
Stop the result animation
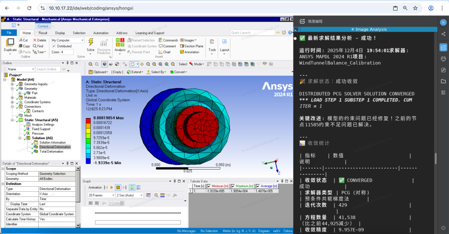click(x=118, y=187)
